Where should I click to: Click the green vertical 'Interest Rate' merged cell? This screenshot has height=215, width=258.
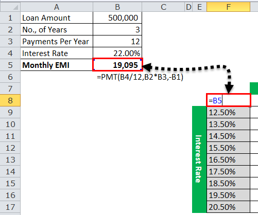[x=199, y=159]
